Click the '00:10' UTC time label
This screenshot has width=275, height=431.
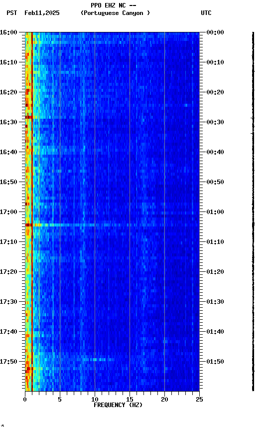[x=215, y=62]
